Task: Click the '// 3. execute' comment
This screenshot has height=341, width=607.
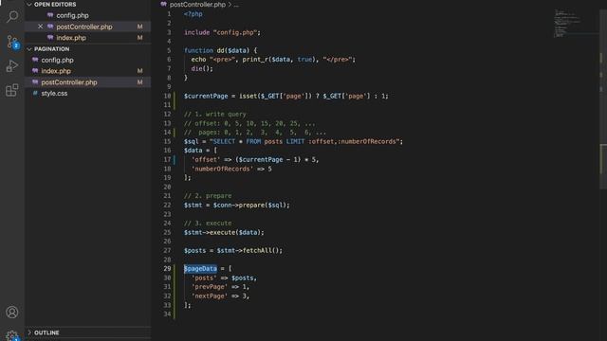Action: point(208,224)
